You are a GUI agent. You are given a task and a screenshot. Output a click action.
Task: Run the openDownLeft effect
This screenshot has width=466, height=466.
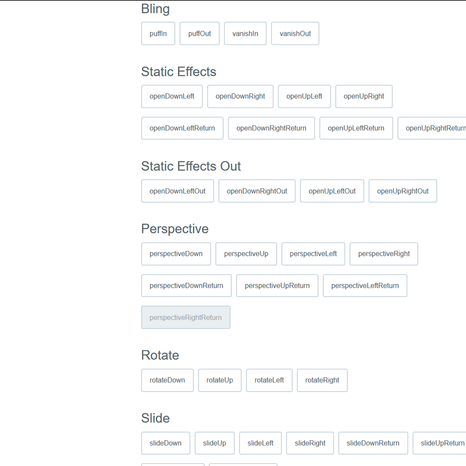(172, 96)
